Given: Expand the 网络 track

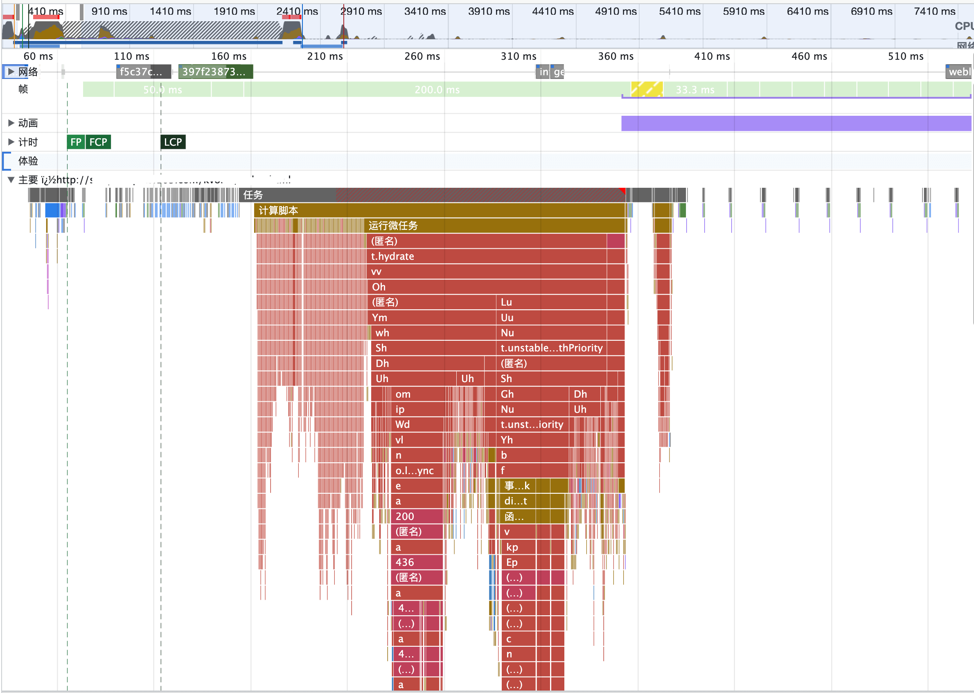Looking at the screenshot, I should [11, 72].
